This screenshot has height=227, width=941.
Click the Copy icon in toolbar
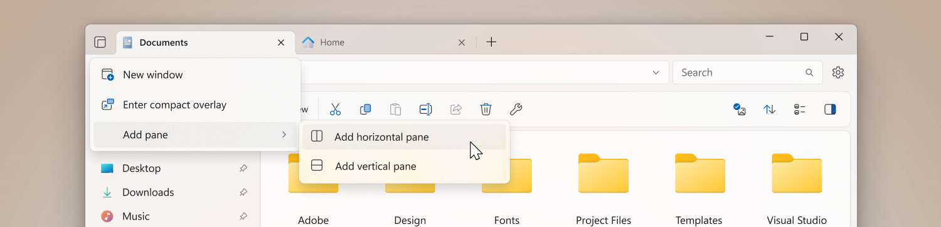click(x=365, y=109)
